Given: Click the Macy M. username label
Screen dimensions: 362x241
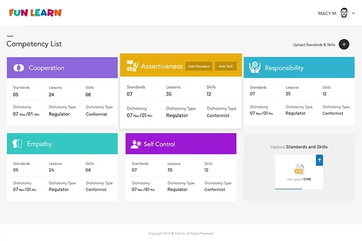Looking at the screenshot, I should pyautogui.click(x=327, y=13).
